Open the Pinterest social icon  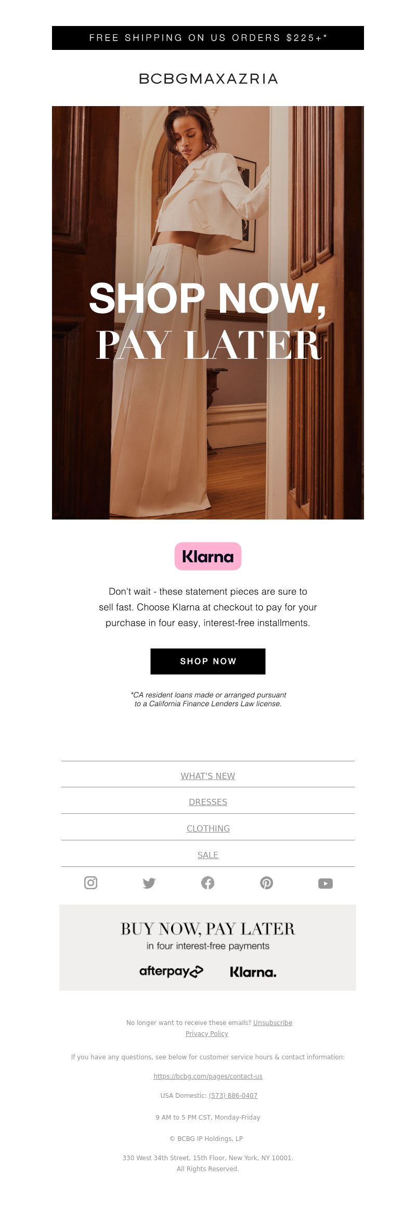point(267,882)
